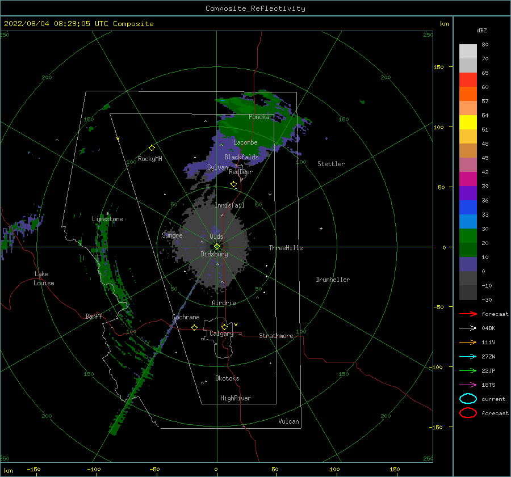This screenshot has height=477, width=511.
Task: Pick the bright yellow 51 dBZ swatch
Action: point(468,122)
